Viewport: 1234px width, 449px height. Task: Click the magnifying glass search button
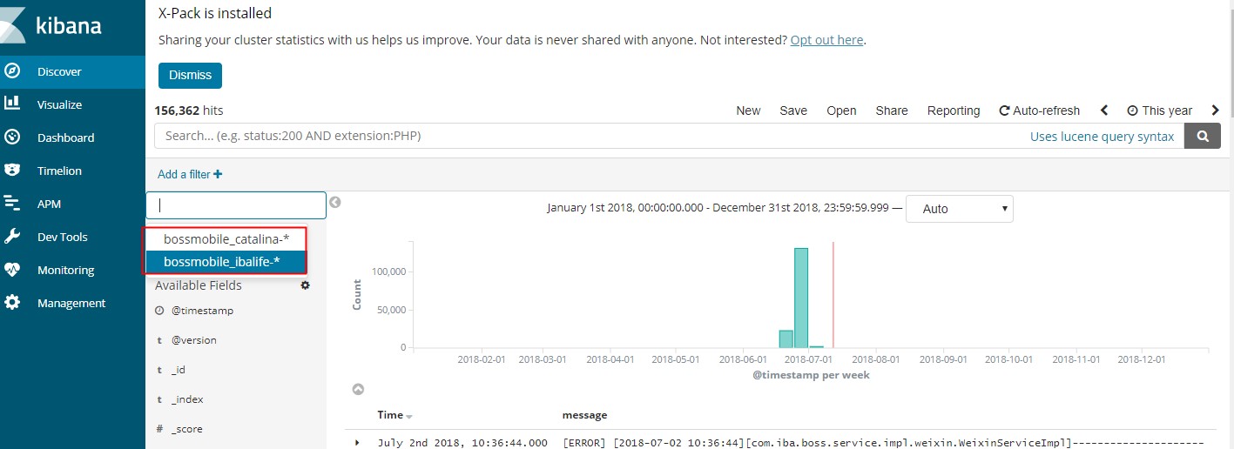[1203, 137]
